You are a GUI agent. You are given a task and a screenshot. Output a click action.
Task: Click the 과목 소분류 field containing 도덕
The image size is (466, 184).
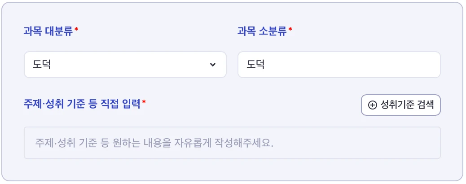[x=339, y=65]
